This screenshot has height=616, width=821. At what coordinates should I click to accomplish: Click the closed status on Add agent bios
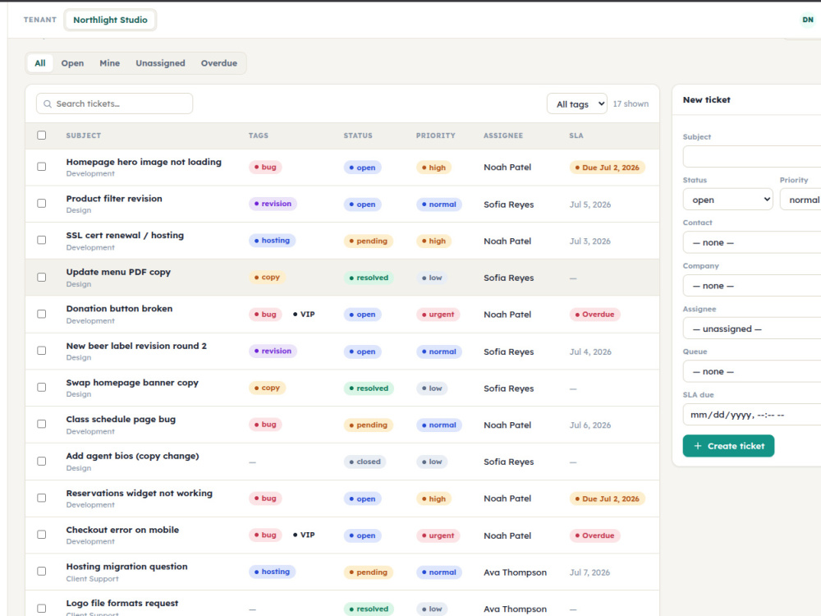tap(365, 462)
